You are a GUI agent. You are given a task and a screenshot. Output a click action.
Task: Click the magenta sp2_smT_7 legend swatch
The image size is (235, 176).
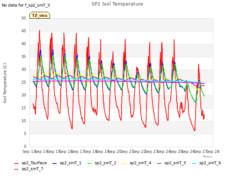click(16, 169)
